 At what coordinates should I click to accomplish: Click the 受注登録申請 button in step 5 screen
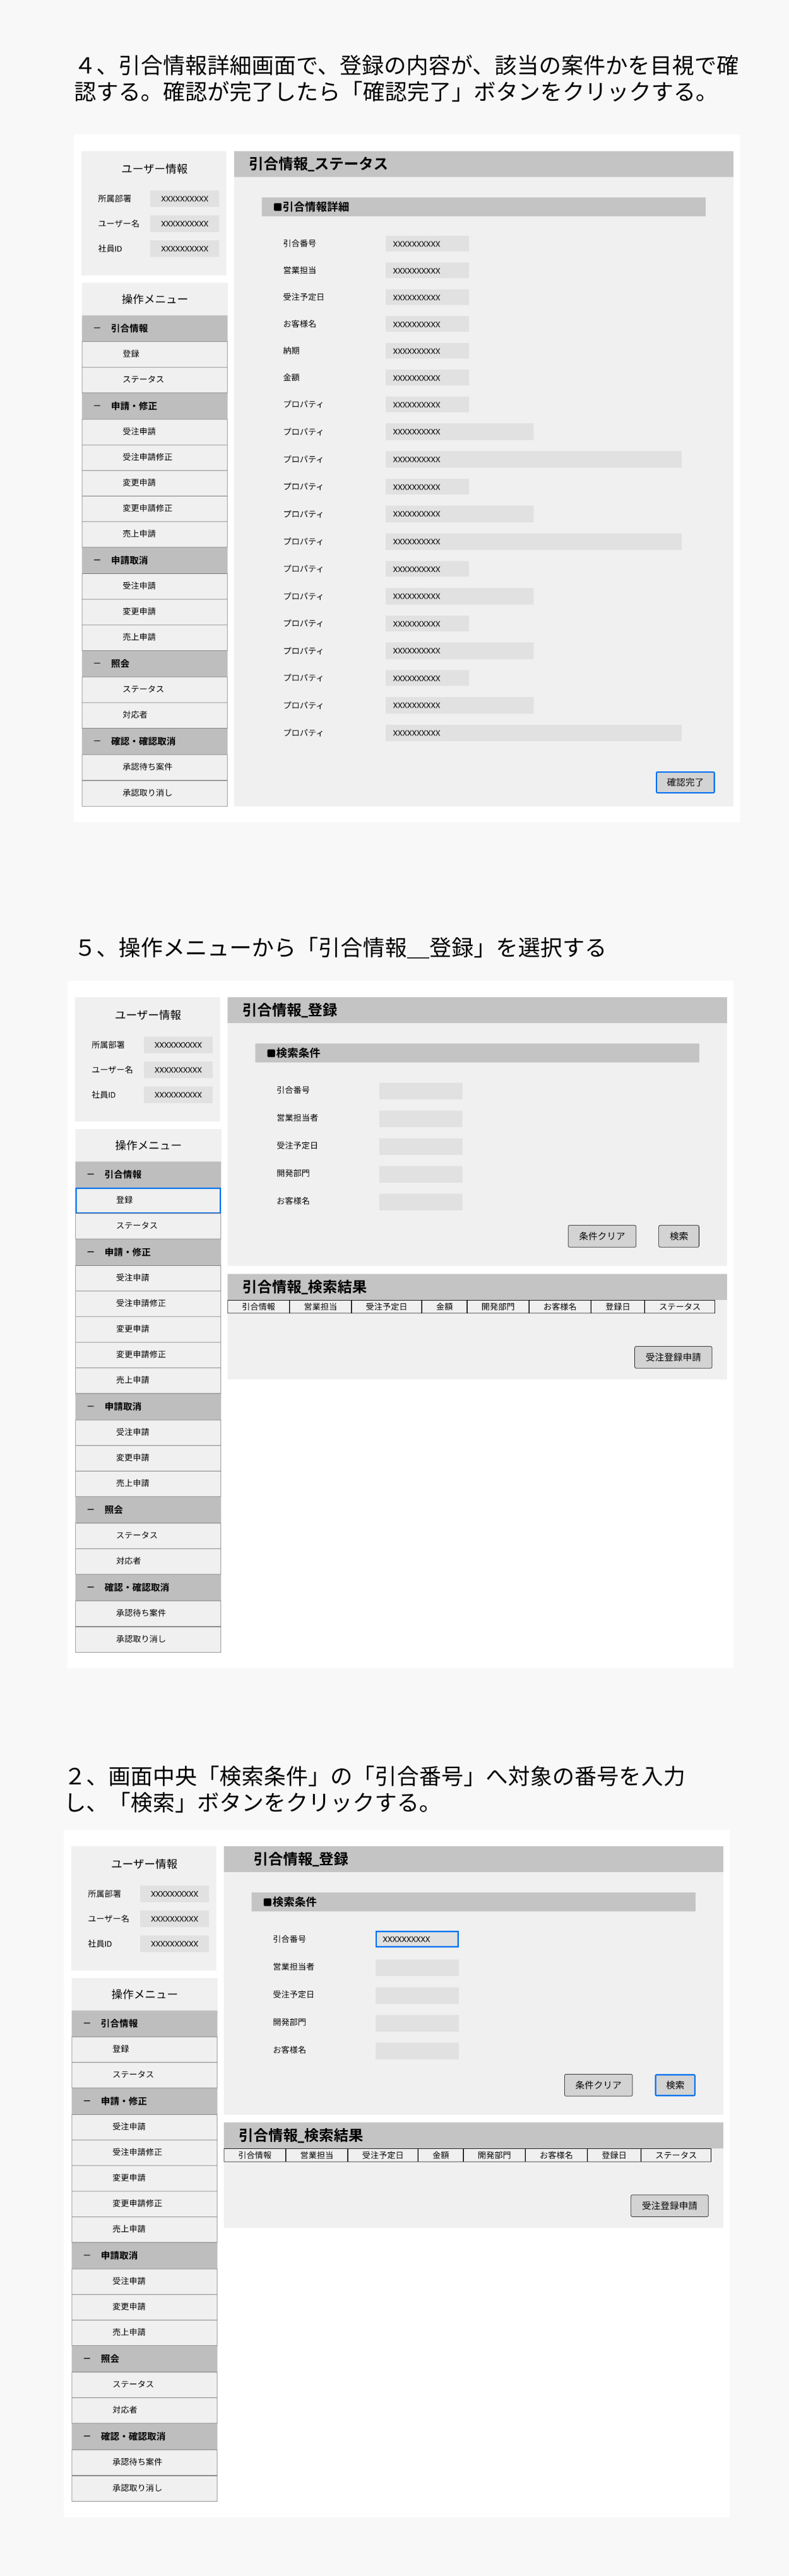673,1357
